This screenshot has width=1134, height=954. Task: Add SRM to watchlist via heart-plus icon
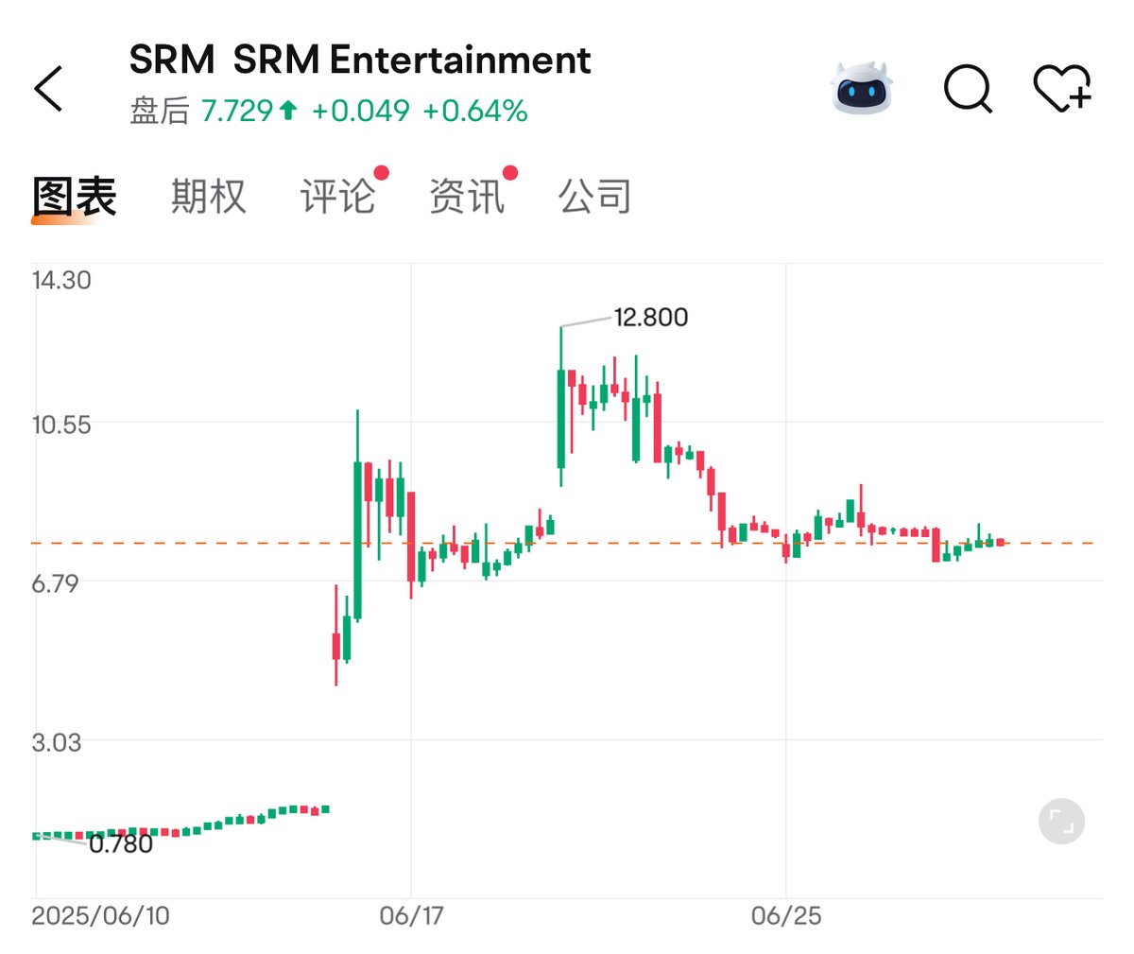click(1064, 87)
